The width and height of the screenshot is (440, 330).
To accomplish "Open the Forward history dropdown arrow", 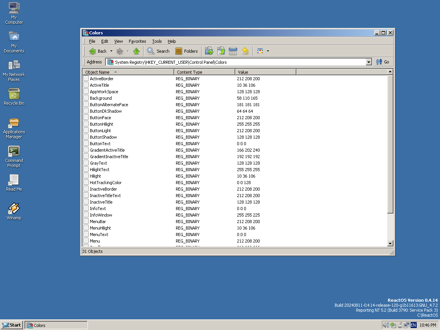I will point(128,51).
